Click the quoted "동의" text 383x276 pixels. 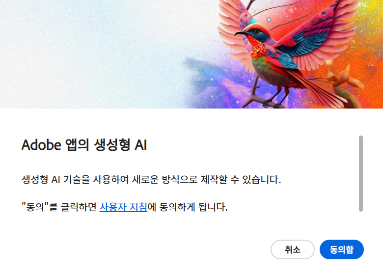(x=35, y=207)
